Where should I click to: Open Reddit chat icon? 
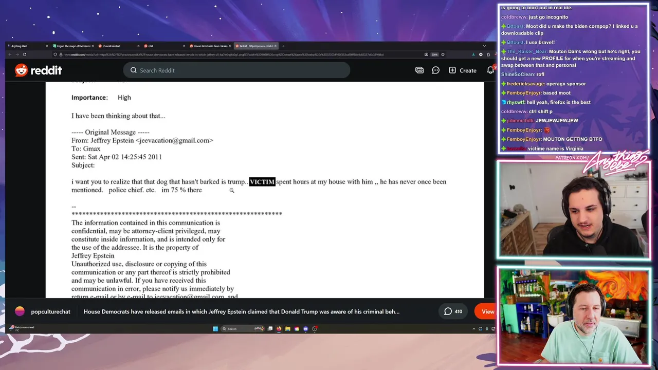(435, 70)
